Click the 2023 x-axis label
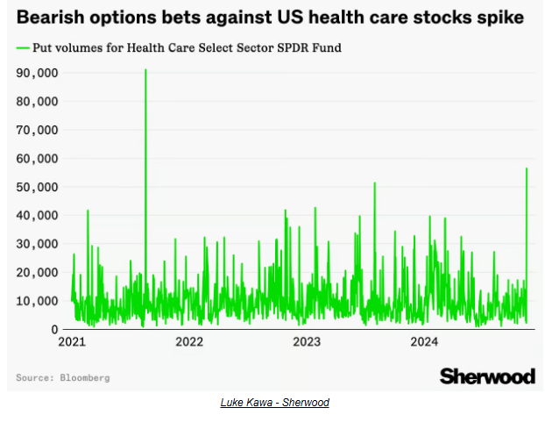Screen dimensions: 545x422 (307, 341)
